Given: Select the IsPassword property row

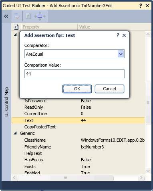Looking at the screenshot, I should pyautogui.click(x=78, y=101).
